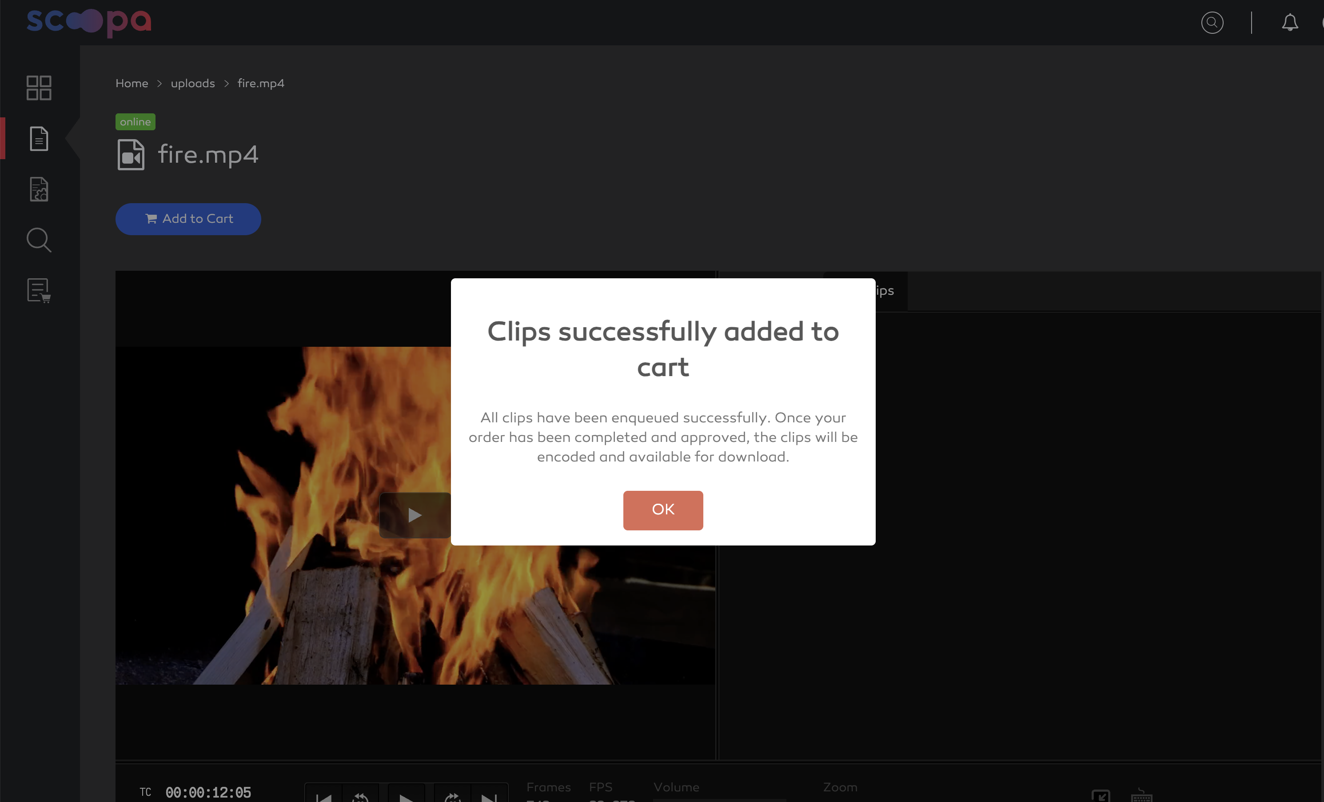
Task: Open the image document icon in sidebar
Action: pyautogui.click(x=39, y=189)
